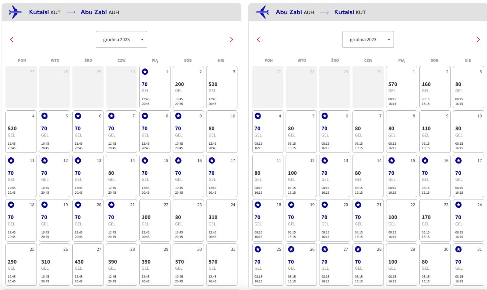Select outbound December 25 flight at 290 GEL
Image resolution: width=487 pixels, height=290 pixels.
[21, 265]
